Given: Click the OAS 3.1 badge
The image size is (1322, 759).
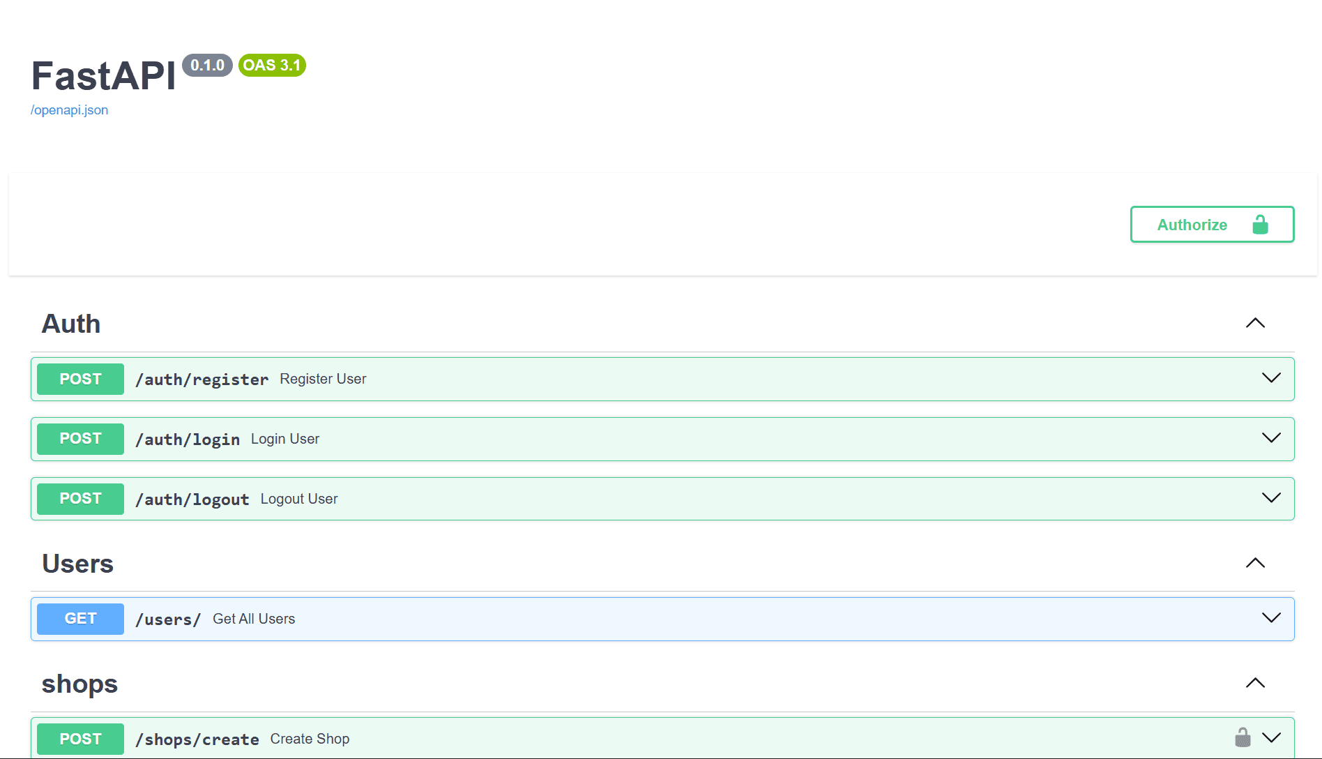Looking at the screenshot, I should [x=271, y=65].
